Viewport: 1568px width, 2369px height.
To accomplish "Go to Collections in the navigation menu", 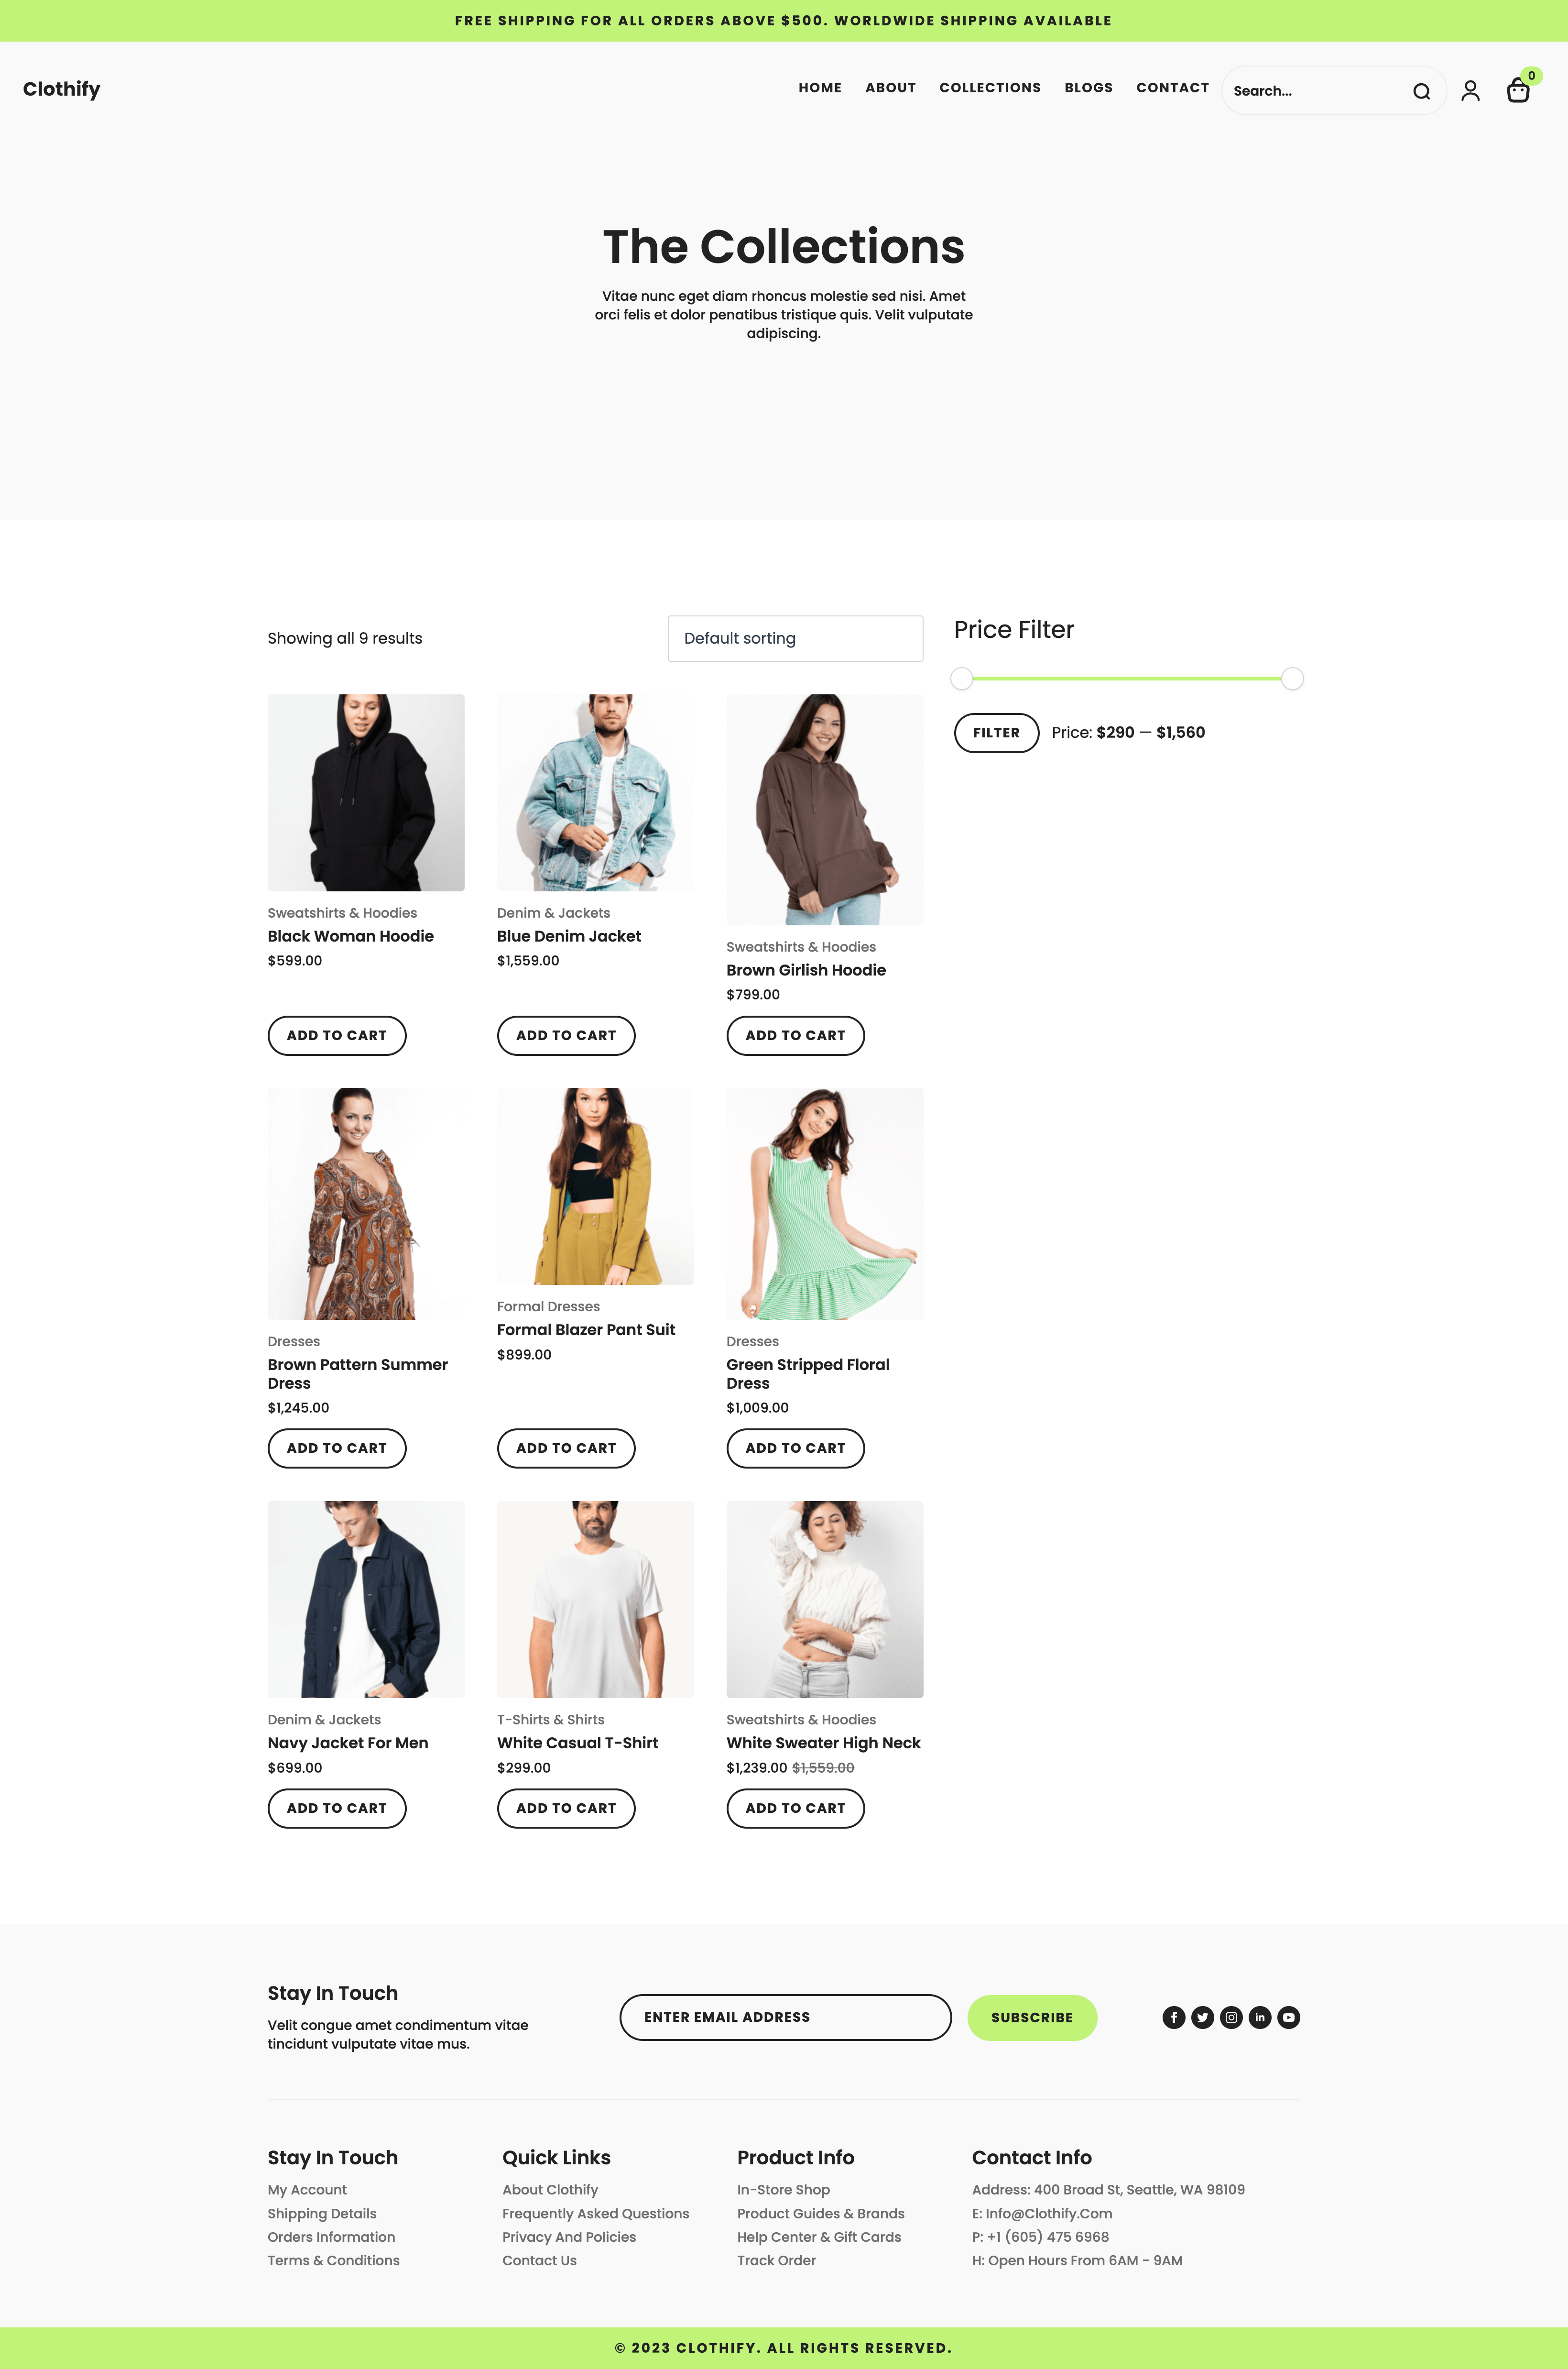I will coord(990,88).
